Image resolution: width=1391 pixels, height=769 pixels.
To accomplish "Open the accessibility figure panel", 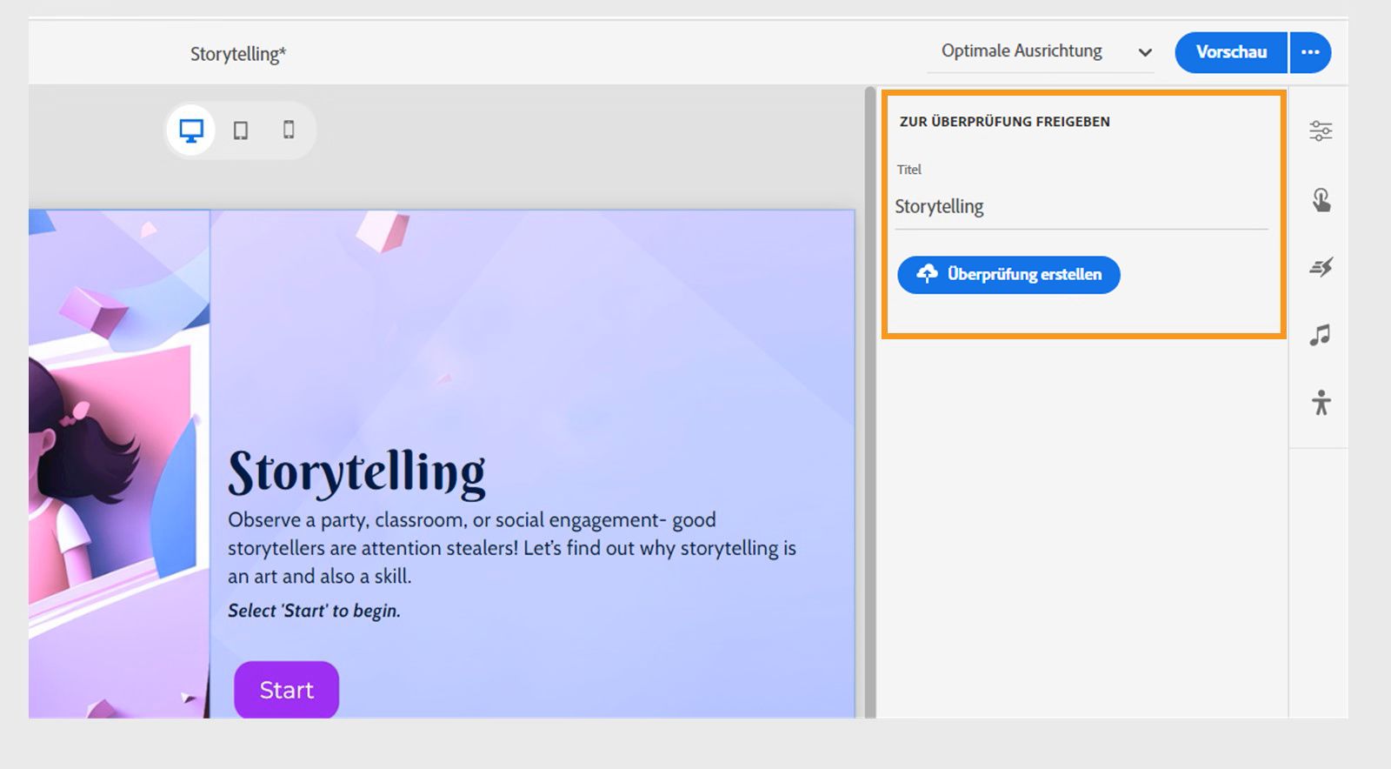I will [1321, 402].
